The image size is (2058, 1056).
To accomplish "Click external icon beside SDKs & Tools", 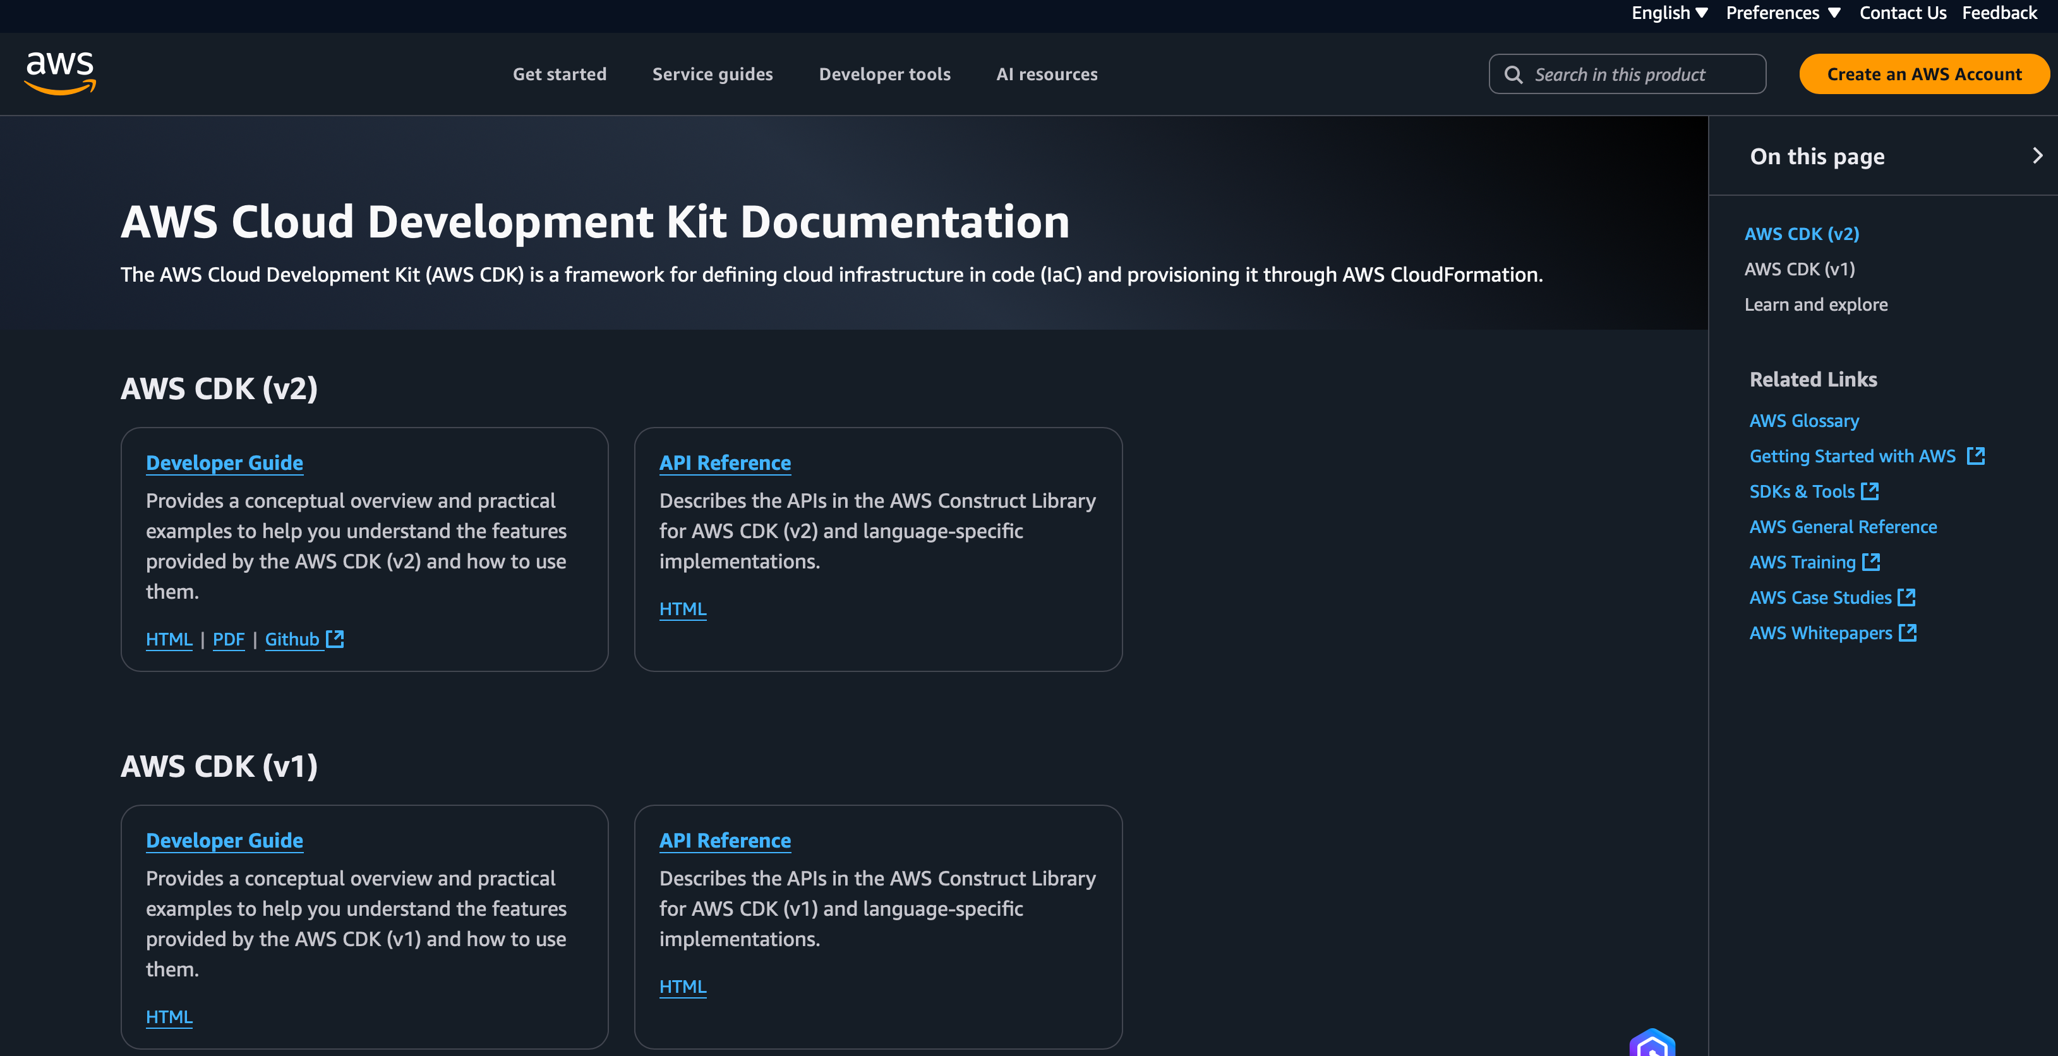I will pyautogui.click(x=1870, y=491).
